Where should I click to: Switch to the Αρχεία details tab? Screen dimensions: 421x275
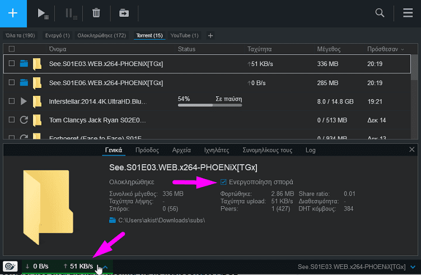coord(181,150)
